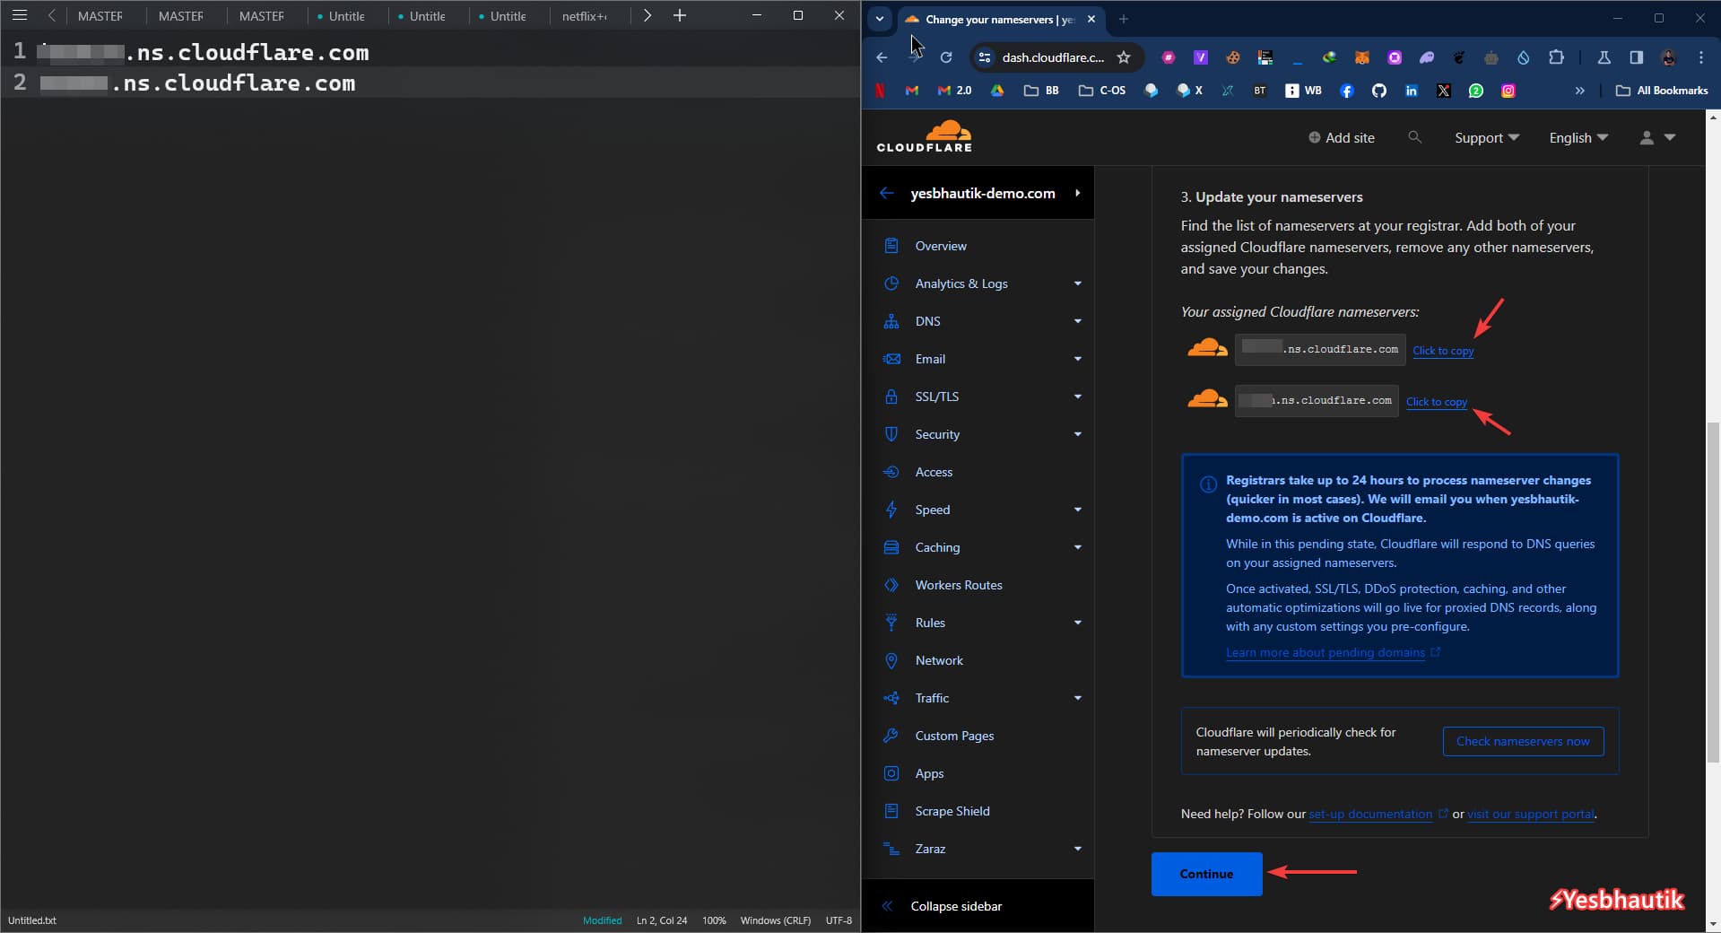Open the Support dropdown
1721x933 pixels.
click(x=1486, y=137)
